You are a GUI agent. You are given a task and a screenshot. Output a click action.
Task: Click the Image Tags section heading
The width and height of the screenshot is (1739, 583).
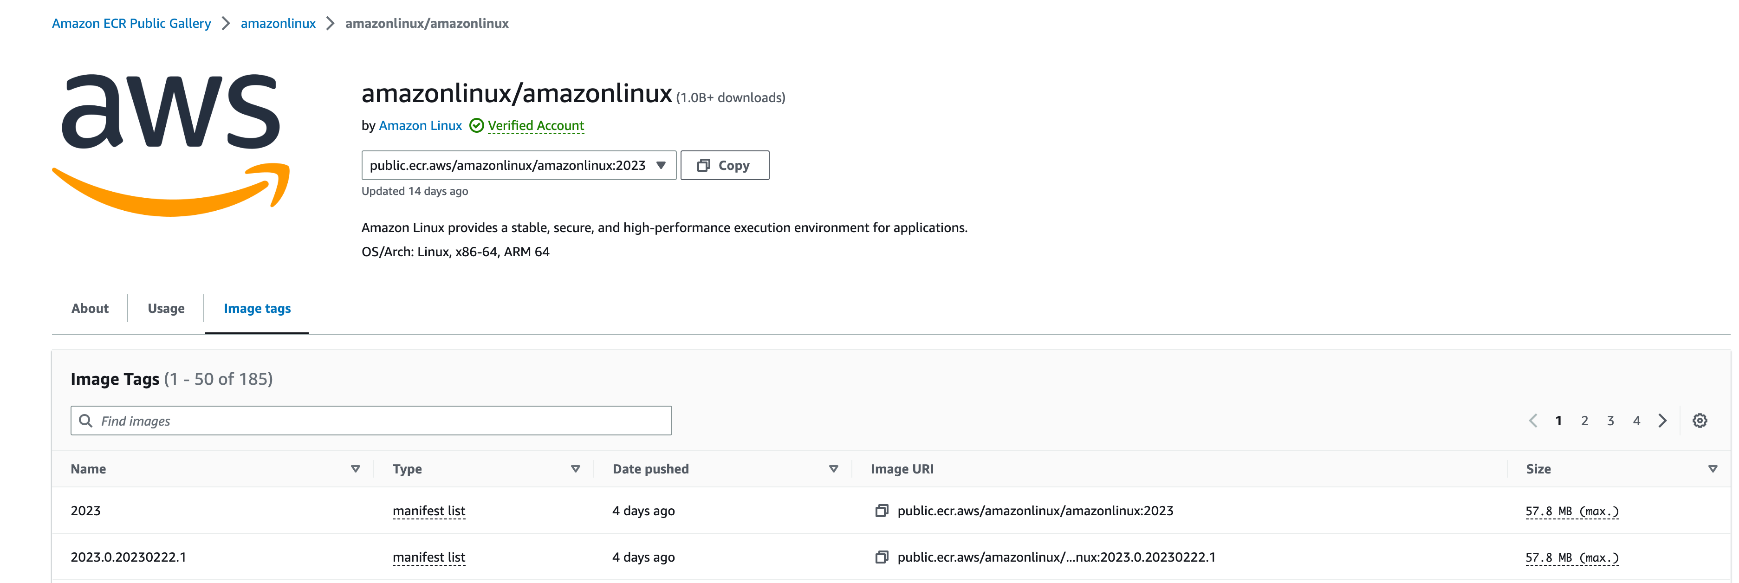tap(115, 379)
